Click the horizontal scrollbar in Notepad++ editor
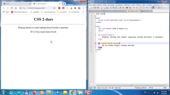This screenshot has width=170, height=95. [131, 85]
